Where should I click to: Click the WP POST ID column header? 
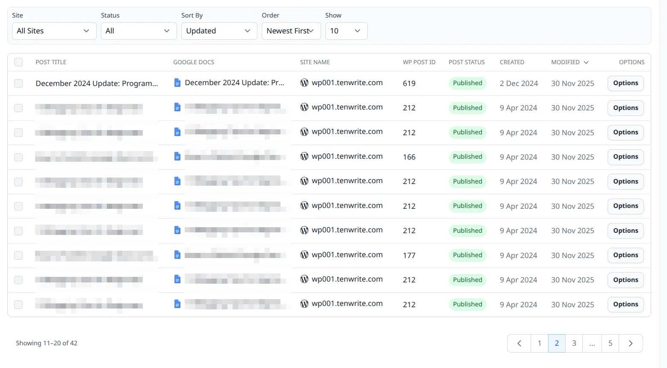click(419, 62)
